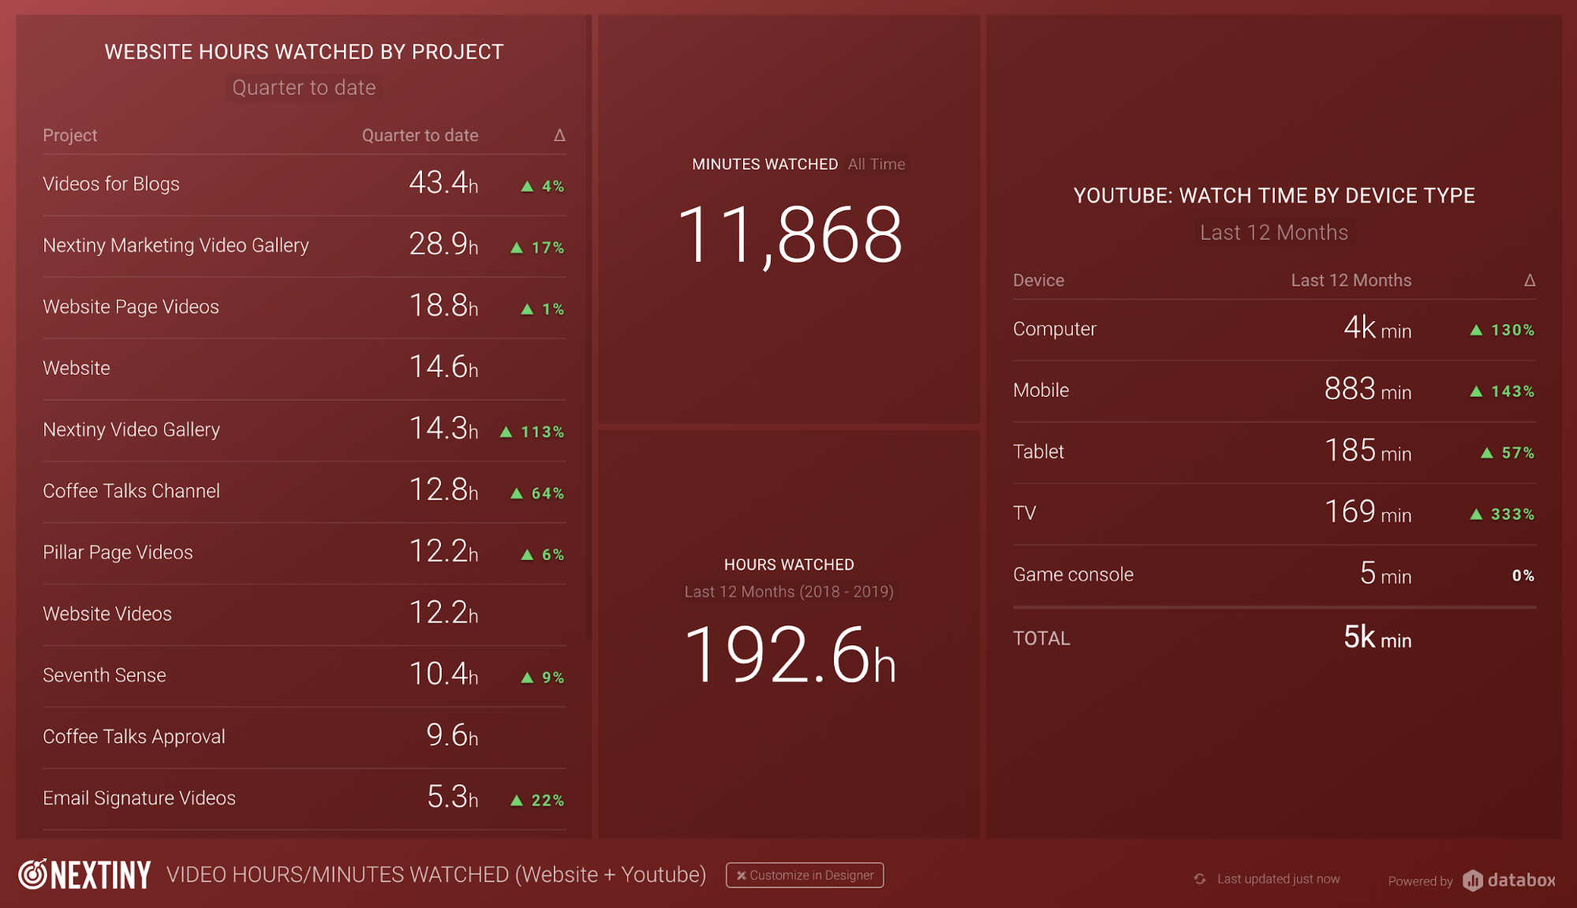Click the 11,868 minutes watched number
The height and width of the screenshot is (908, 1577).
pyautogui.click(x=789, y=235)
